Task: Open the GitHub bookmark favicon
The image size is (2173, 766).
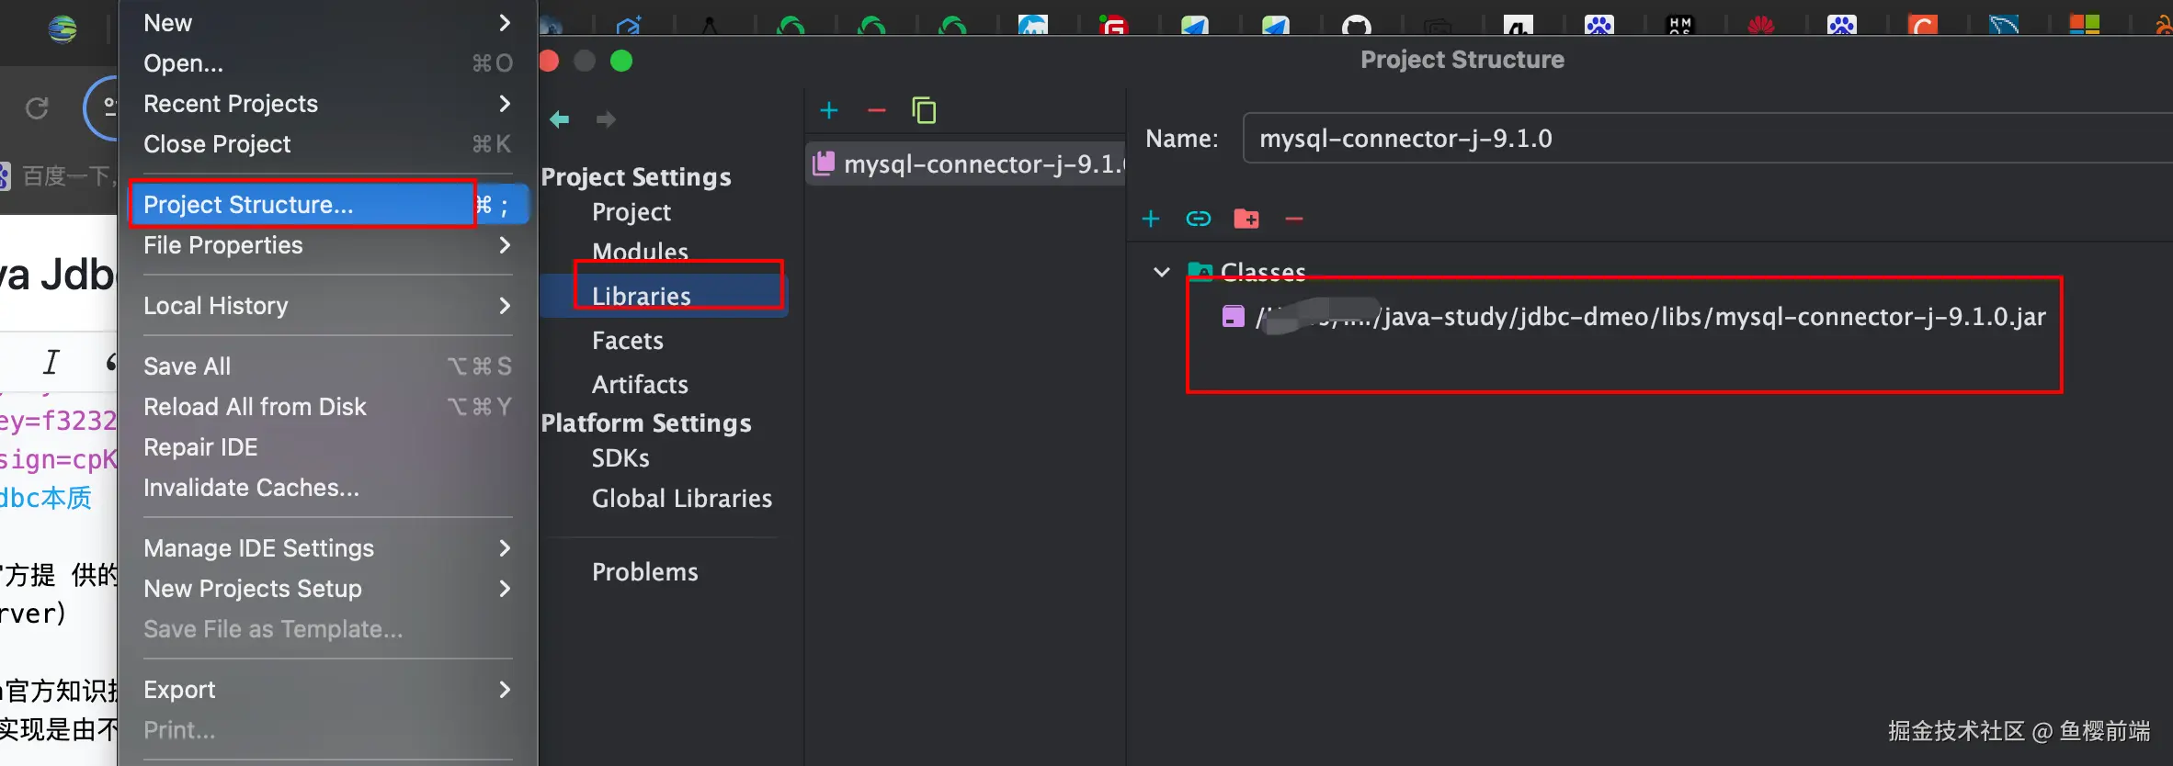Action: 1356,26
